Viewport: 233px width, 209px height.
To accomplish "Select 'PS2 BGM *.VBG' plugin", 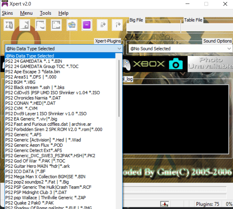I will click(60, 82).
